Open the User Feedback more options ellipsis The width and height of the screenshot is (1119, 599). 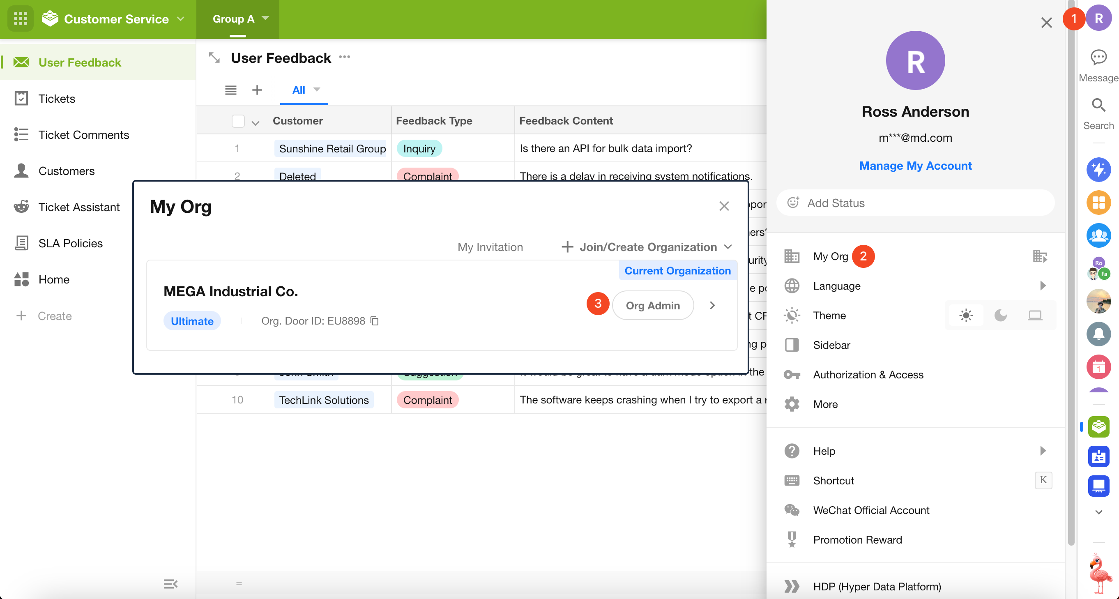(x=345, y=57)
